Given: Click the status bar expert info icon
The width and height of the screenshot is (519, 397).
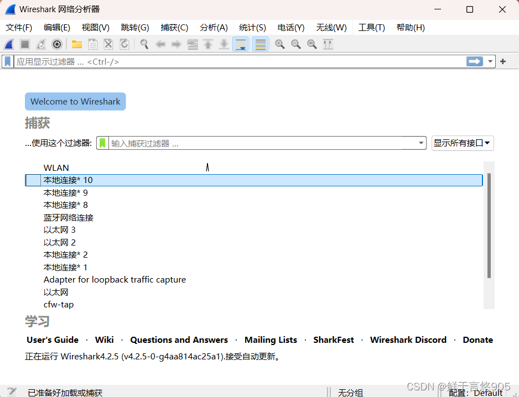Looking at the screenshot, I should point(12,392).
